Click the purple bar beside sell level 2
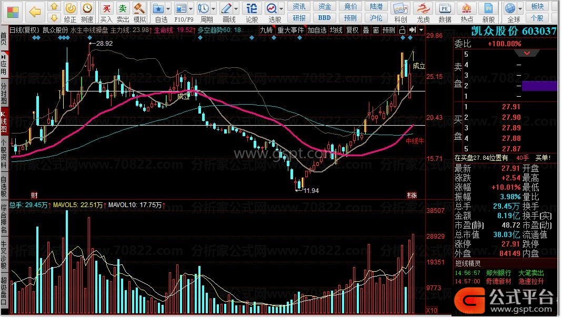 pos(539,86)
